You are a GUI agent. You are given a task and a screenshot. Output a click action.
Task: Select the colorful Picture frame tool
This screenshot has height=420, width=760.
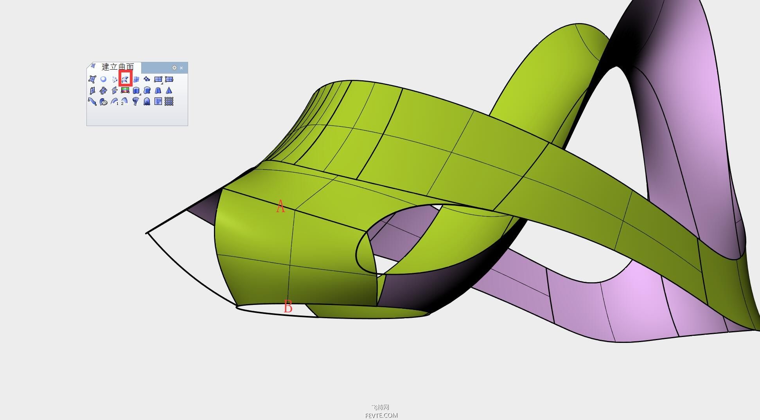click(125, 90)
